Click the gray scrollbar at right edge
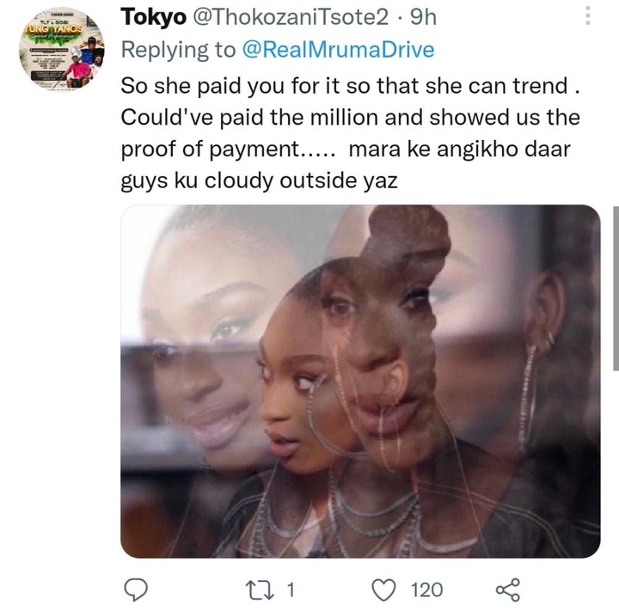This screenshot has width=619, height=611. pyautogui.click(x=616, y=288)
